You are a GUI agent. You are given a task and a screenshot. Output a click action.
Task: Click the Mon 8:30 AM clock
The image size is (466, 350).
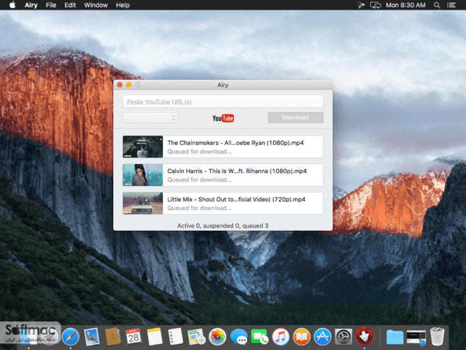[405, 5]
